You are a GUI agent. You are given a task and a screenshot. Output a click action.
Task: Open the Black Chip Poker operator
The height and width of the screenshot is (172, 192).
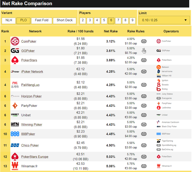point(167,127)
